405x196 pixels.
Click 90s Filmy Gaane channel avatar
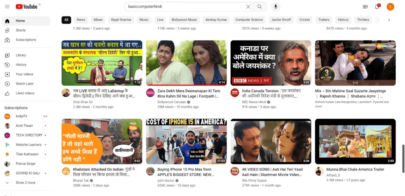tap(235, 171)
